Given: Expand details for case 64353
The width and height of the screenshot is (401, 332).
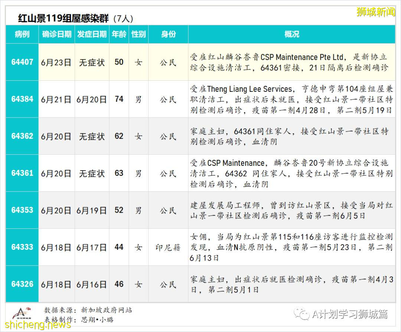Looking at the screenshot, I should coord(22,210).
